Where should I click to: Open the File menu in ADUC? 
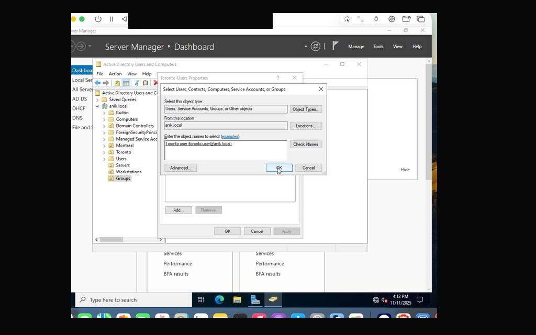99,74
